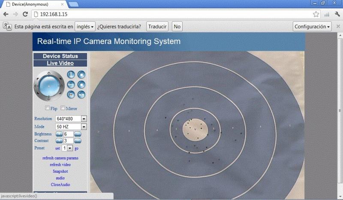Viewport: 343px width, 200px height.
Task: Enable the Mirror checkbox
Action: pos(63,109)
